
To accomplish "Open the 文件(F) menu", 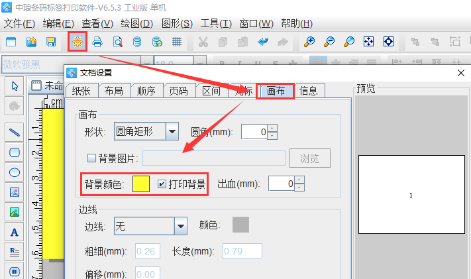I will (19, 23).
